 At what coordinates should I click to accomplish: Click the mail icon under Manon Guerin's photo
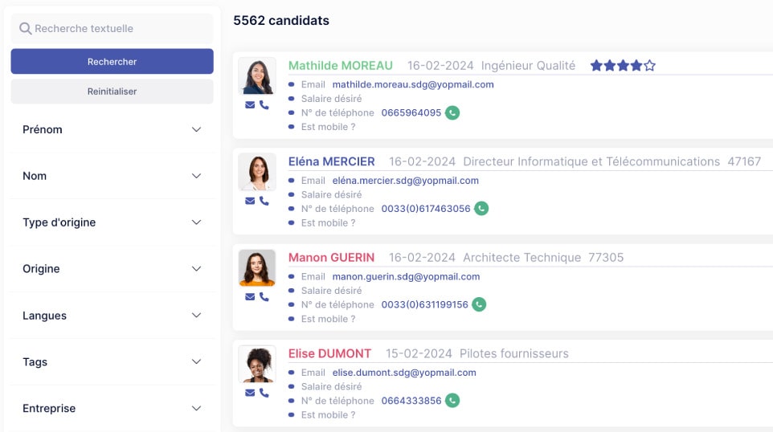250,297
